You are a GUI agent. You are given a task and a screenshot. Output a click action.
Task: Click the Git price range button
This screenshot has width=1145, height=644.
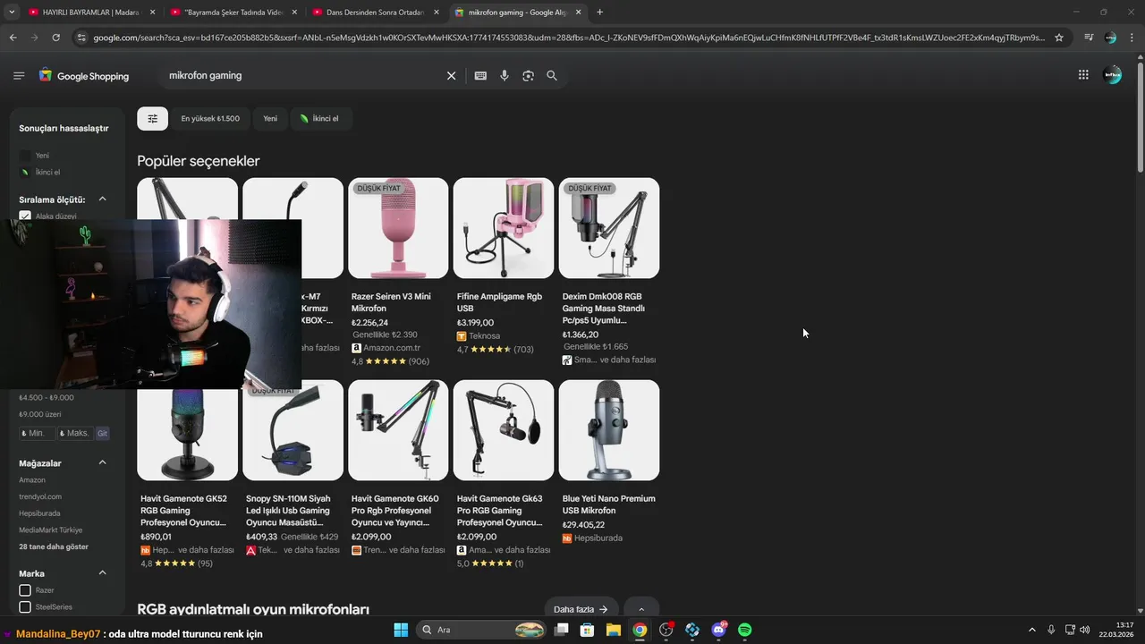coord(102,433)
